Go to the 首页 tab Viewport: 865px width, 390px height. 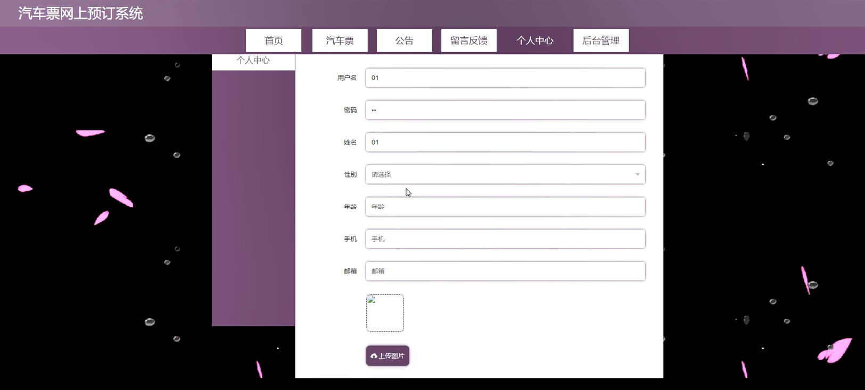pos(274,40)
